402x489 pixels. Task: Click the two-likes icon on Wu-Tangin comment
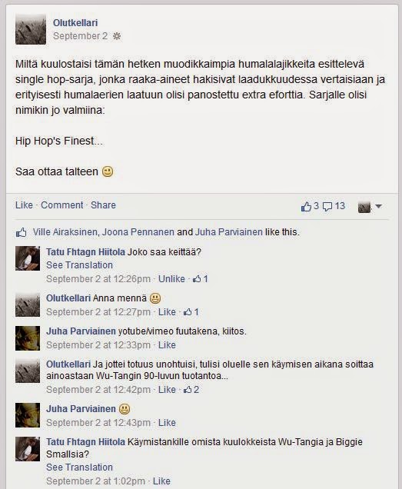(x=191, y=390)
